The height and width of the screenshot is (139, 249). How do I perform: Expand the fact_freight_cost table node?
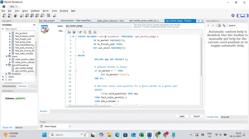point(10,39)
